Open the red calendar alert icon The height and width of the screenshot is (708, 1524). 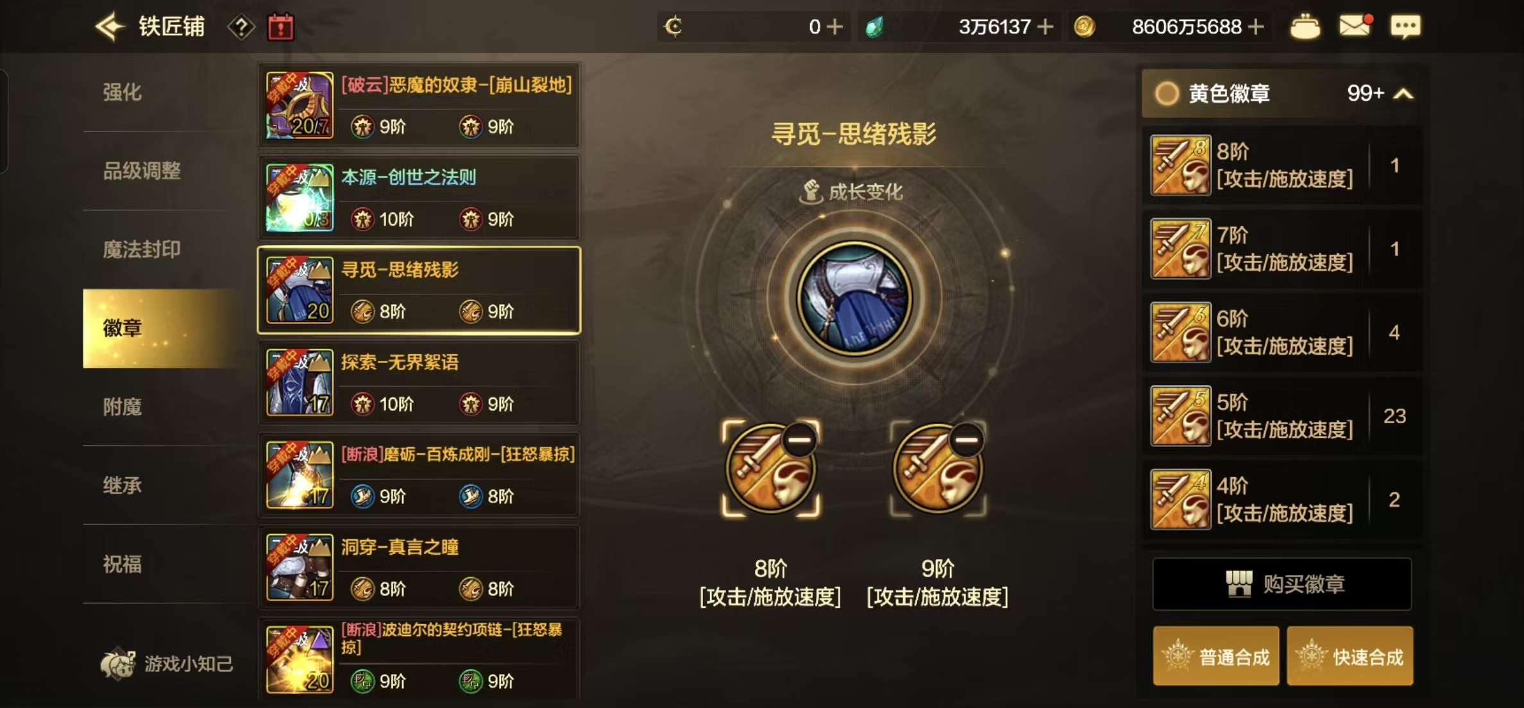[x=280, y=27]
